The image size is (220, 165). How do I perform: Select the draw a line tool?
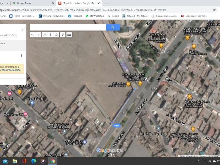[56, 35]
